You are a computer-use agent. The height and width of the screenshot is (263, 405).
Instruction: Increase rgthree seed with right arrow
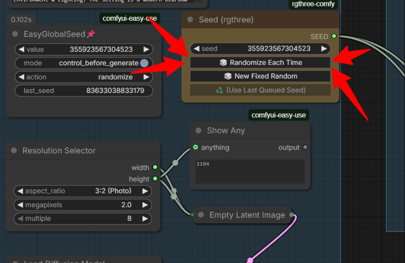324,48
